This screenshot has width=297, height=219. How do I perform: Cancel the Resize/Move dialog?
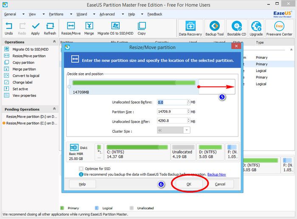pos(220,184)
